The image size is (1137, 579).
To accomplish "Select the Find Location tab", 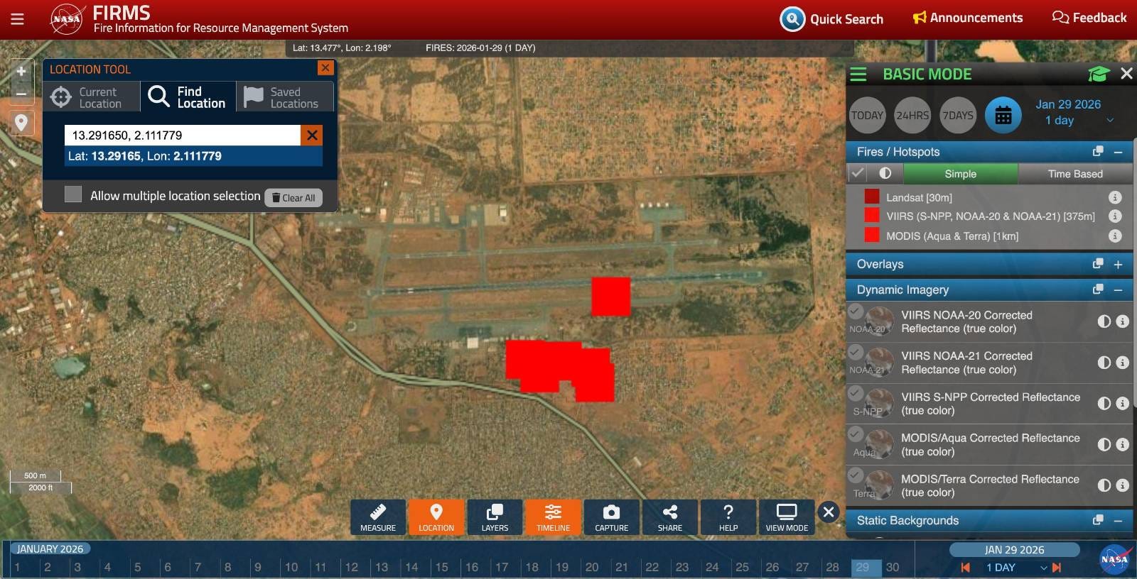I will [188, 97].
